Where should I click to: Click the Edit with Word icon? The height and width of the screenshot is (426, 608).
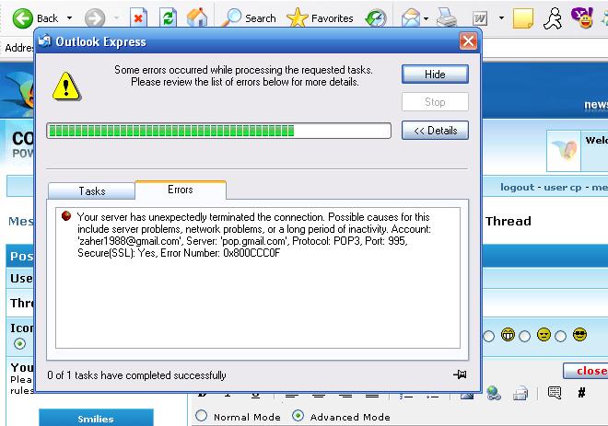(x=480, y=18)
